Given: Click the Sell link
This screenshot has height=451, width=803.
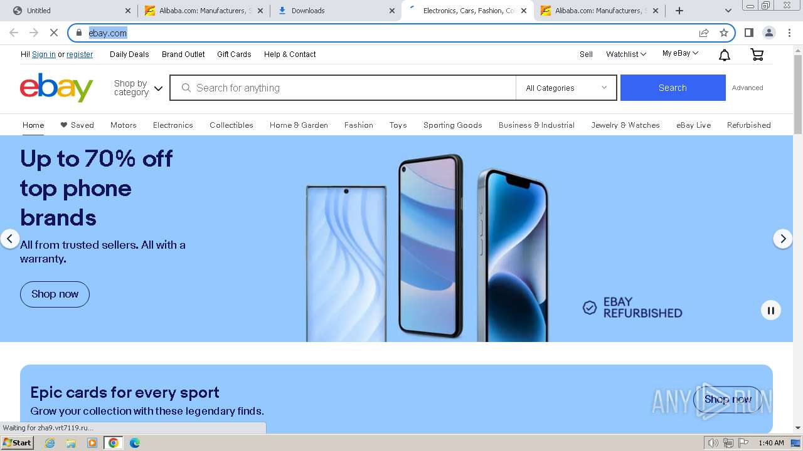Looking at the screenshot, I should tap(586, 54).
